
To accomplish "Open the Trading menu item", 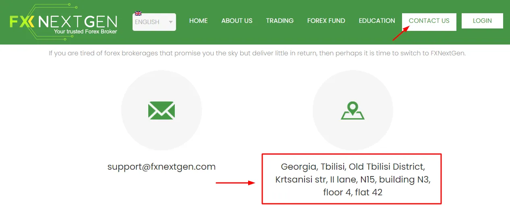I will tap(280, 21).
